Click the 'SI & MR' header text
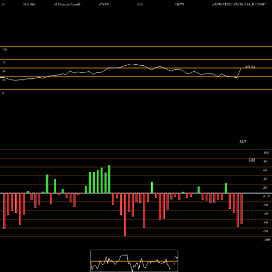Viewport: 272px width, 272px height. pos(29,4)
